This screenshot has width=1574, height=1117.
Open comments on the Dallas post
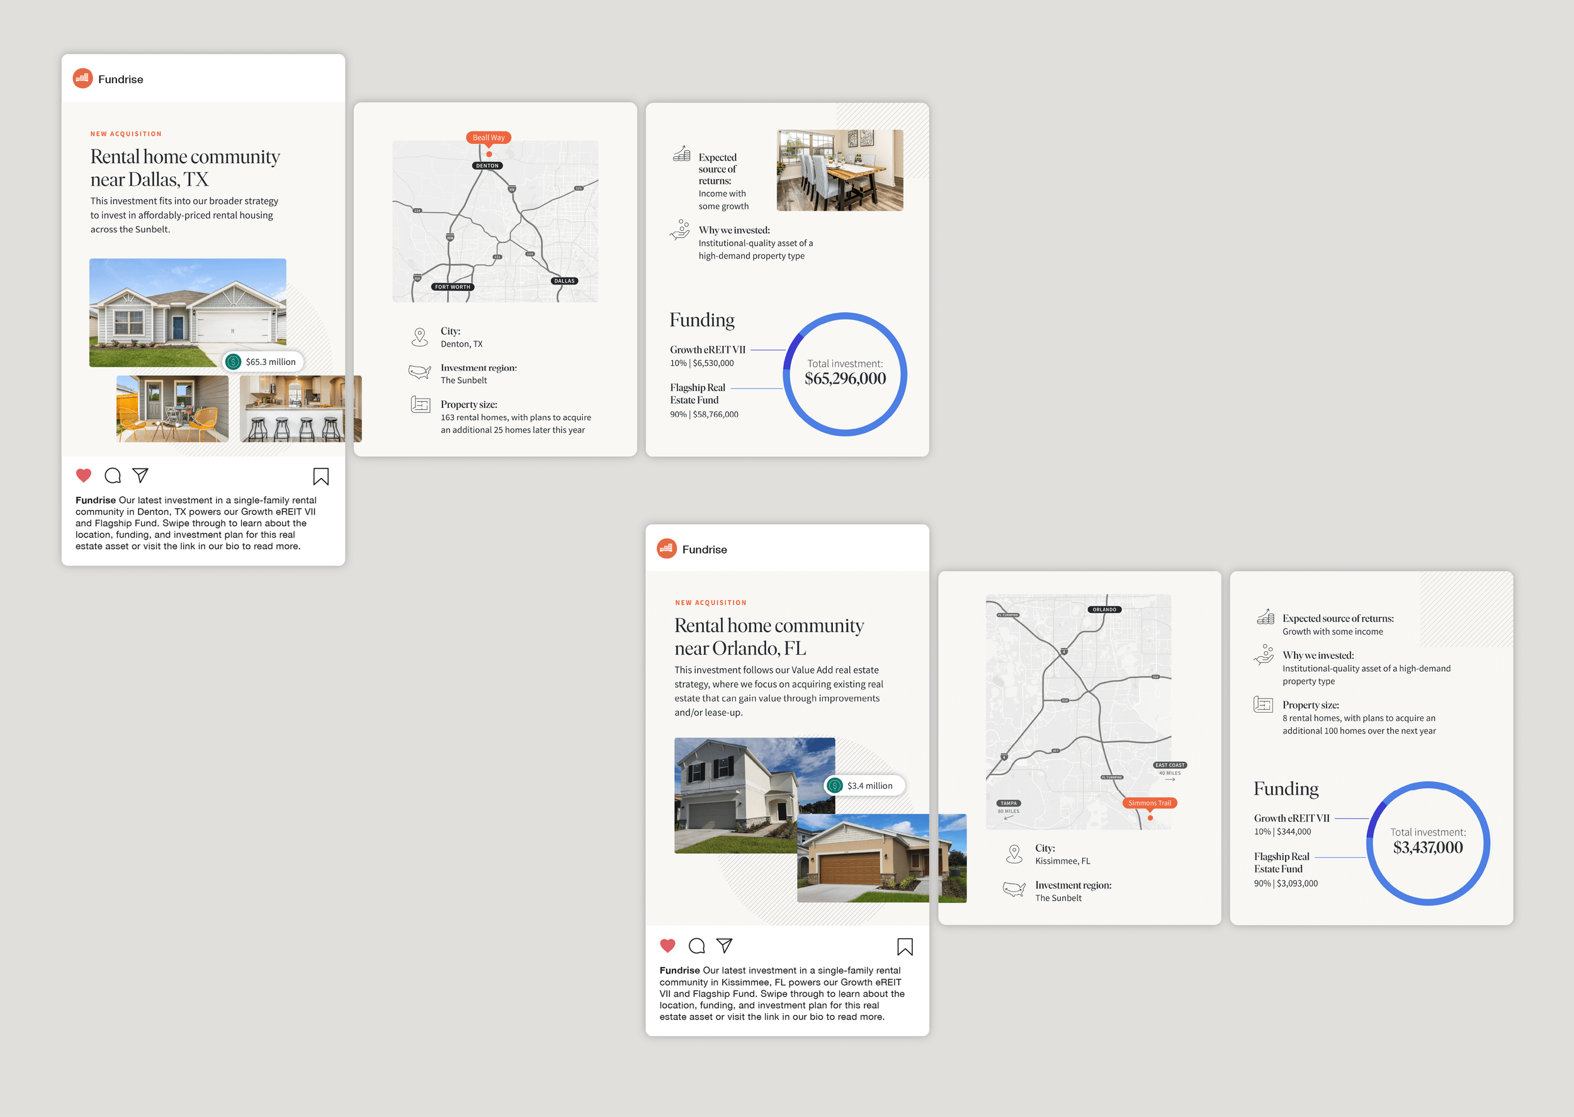pyautogui.click(x=113, y=475)
